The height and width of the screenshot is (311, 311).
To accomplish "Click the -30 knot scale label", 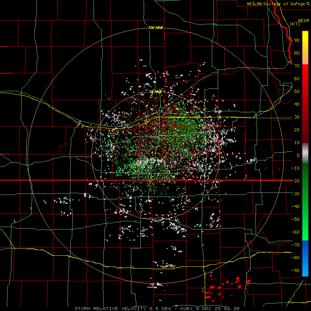I will (295, 194).
